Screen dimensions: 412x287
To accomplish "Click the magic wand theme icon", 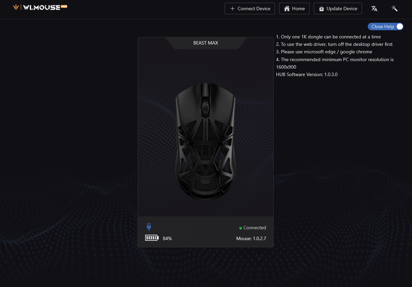I will (x=395, y=8).
